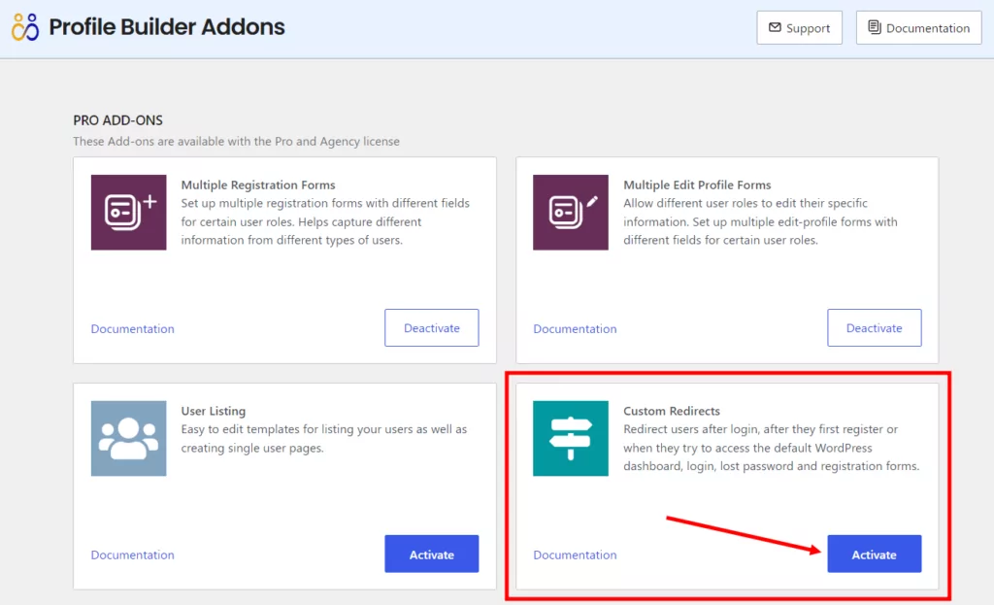Click the Multiple Registration Forms icon
The image size is (994, 605).
point(129,213)
